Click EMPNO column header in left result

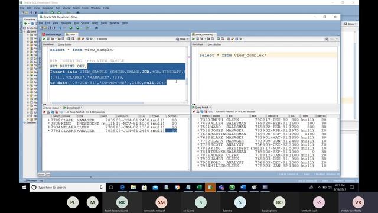tap(56, 117)
